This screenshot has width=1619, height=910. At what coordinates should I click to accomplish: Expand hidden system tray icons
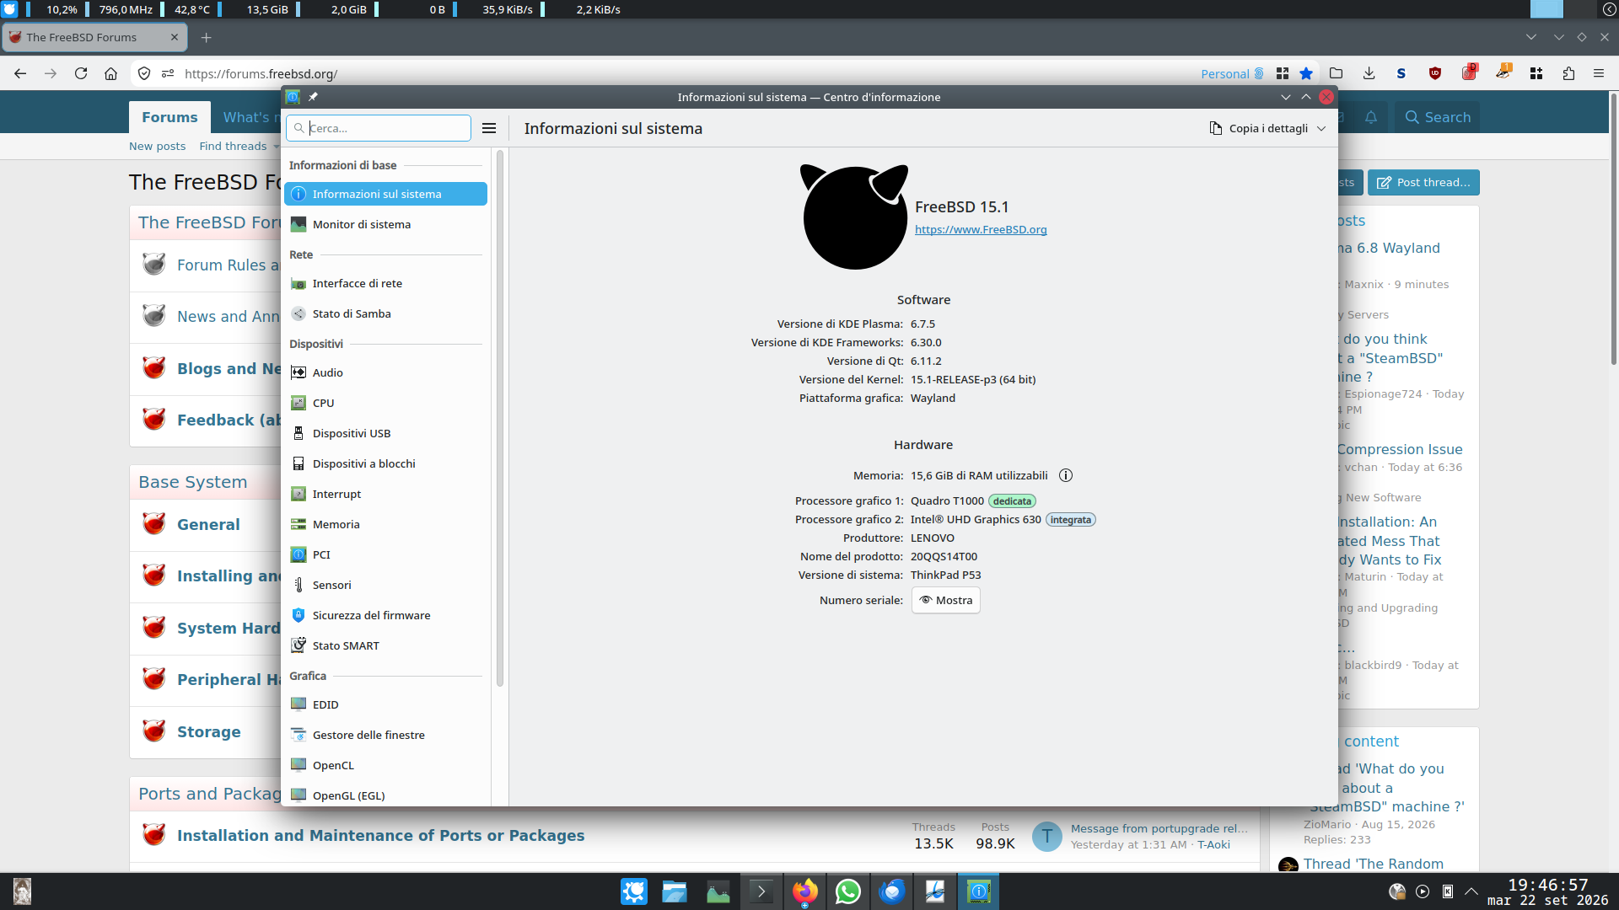[x=1471, y=891]
